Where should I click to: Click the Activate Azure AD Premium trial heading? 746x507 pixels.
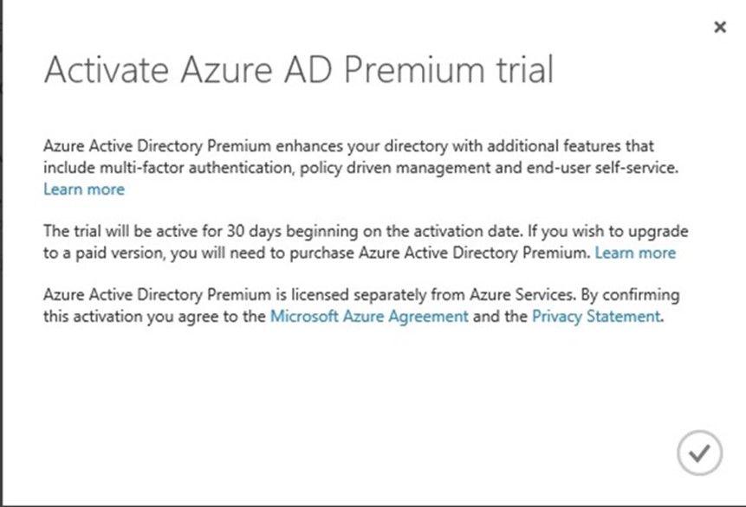[x=299, y=70]
